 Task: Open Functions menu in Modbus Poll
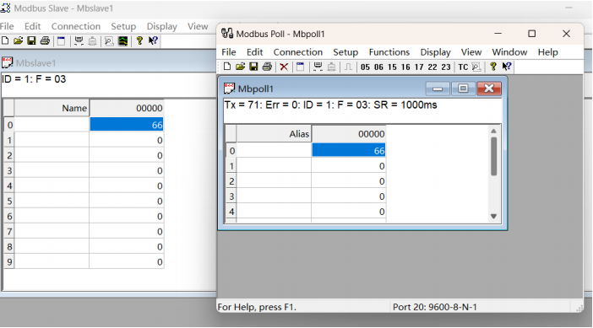[389, 52]
